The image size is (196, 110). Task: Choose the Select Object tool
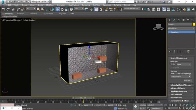click(x=38, y=9)
